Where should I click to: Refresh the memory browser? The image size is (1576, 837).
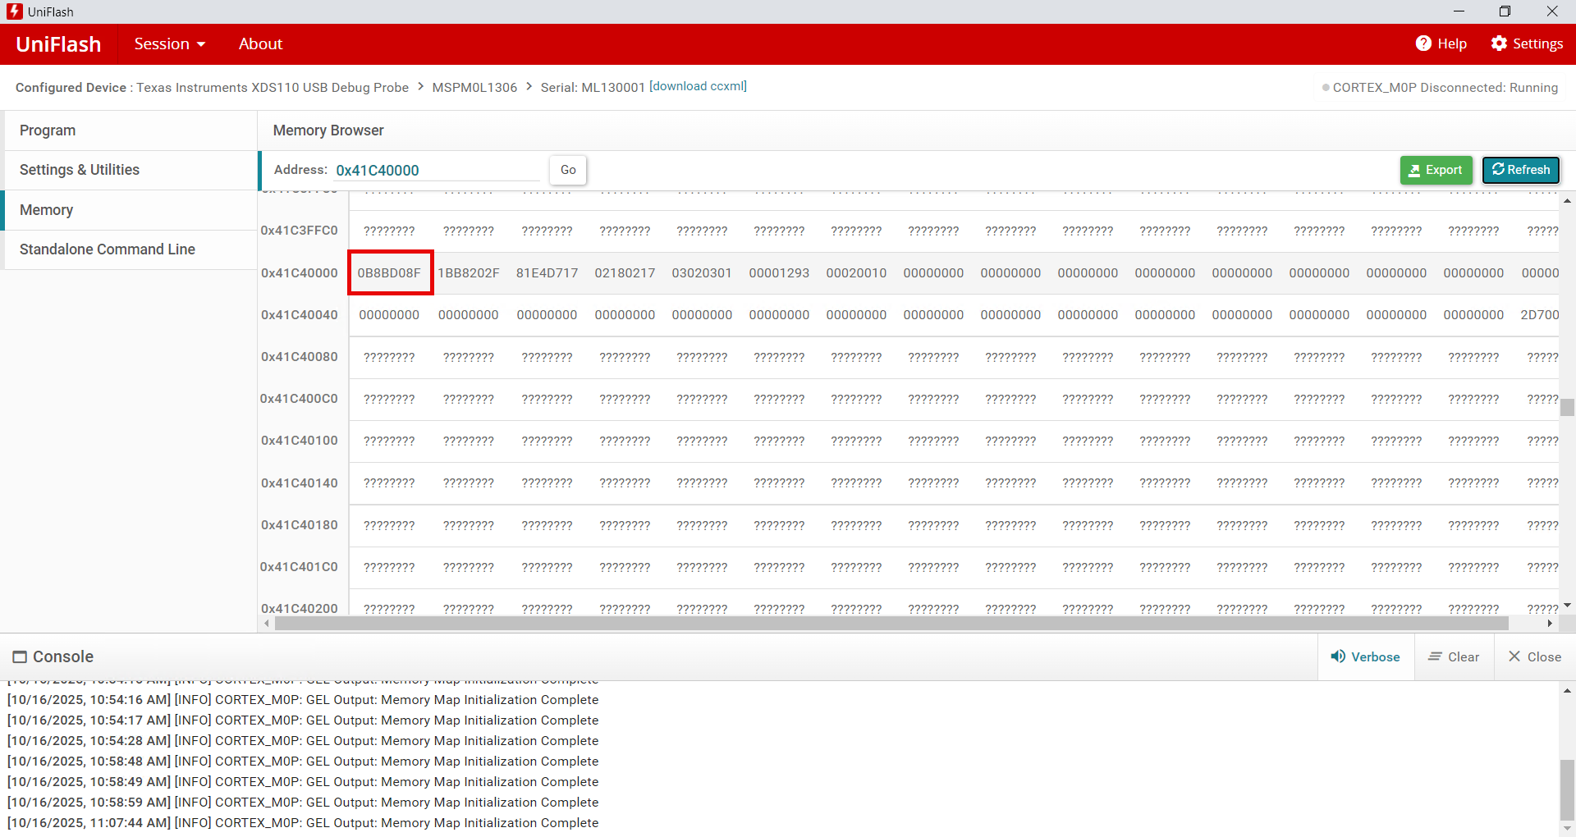[x=1521, y=170]
